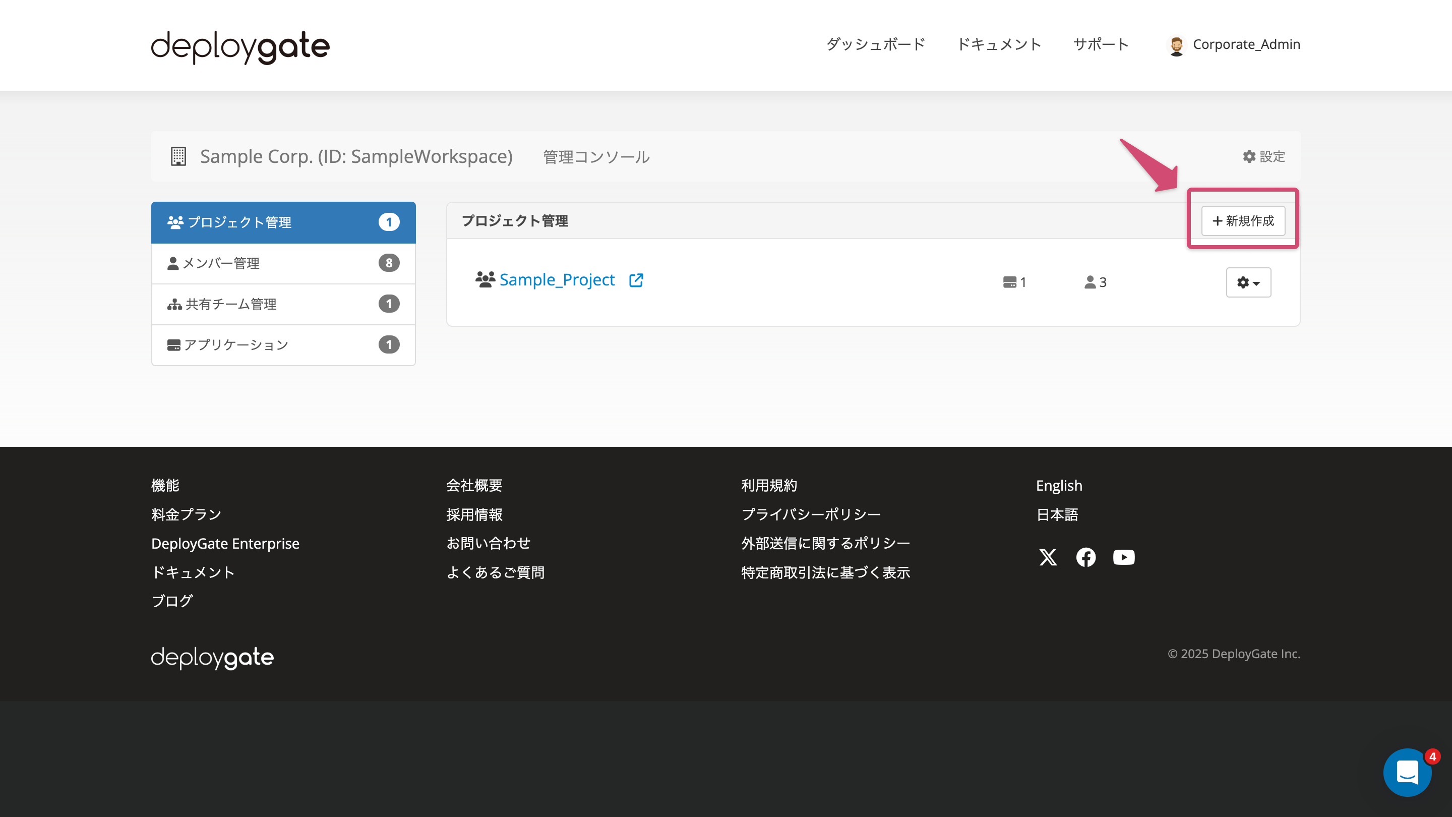Open the Sample_Project link
This screenshot has height=817, width=1452.
557,280
